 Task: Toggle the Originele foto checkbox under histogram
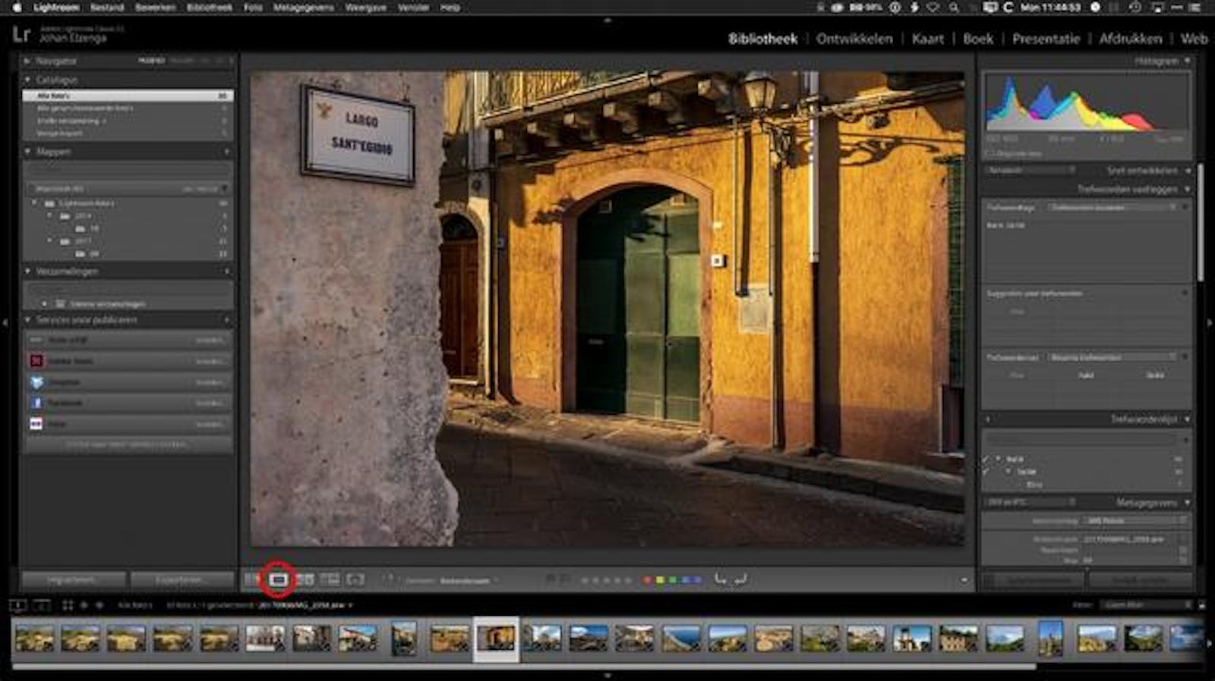tap(989, 153)
